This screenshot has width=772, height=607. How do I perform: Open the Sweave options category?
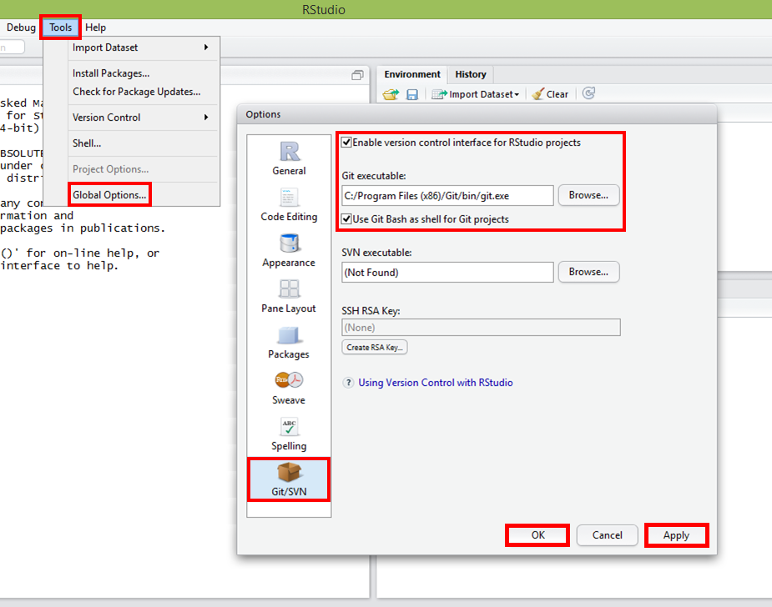click(x=289, y=388)
